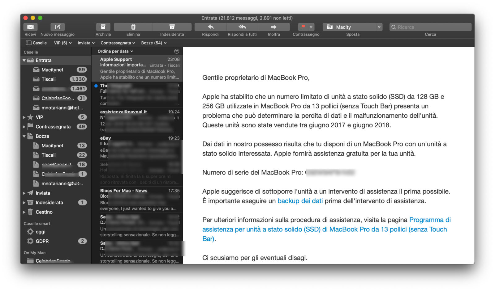This screenshot has height=291, width=495.
Task: Mark as junk with the Indesiderata icon
Action: click(172, 27)
